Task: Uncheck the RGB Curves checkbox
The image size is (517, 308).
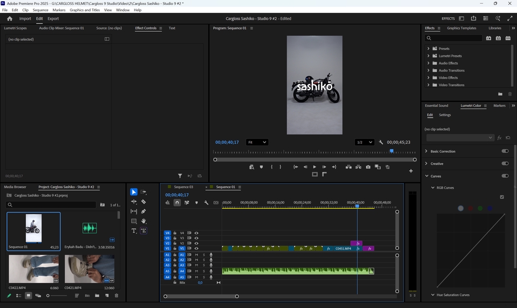Action: click(502, 197)
